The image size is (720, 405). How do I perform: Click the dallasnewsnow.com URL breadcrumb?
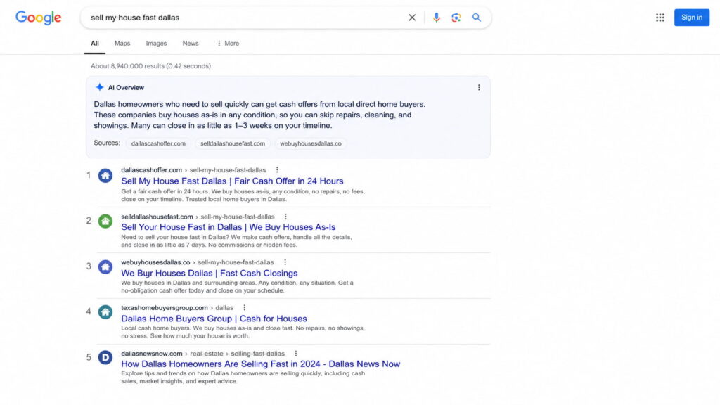pyautogui.click(x=202, y=354)
